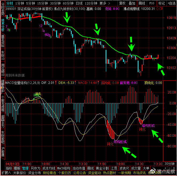Click the 指标 indicator tab
The height and width of the screenshot is (176, 177).
pyautogui.click(x=9, y=169)
